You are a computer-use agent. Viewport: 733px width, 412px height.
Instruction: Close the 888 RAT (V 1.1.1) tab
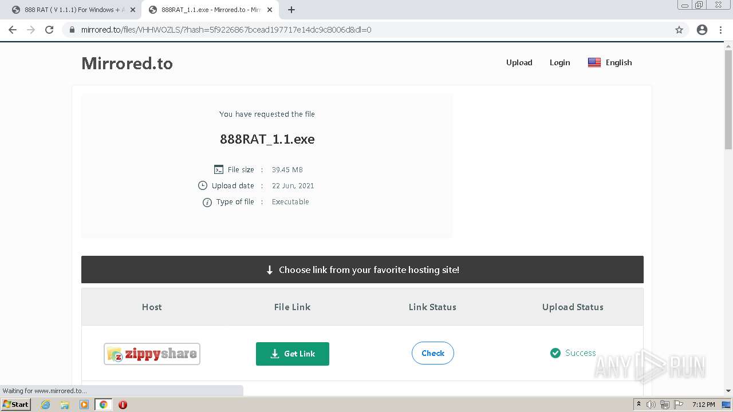132,10
